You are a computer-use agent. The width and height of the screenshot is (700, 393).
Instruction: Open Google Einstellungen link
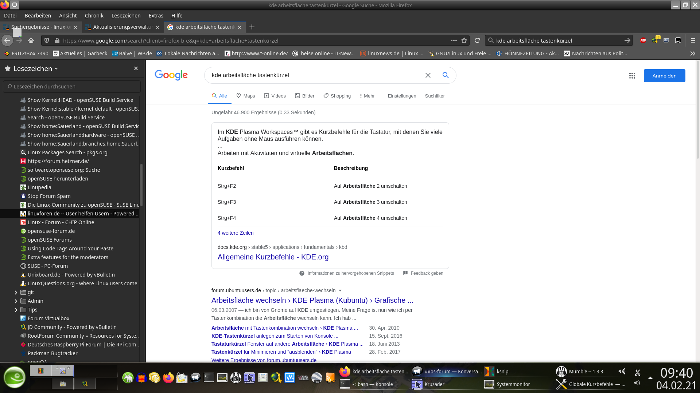point(402,96)
